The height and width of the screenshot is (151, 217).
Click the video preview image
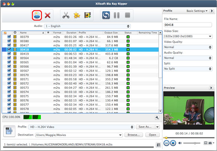(x=189, y=111)
